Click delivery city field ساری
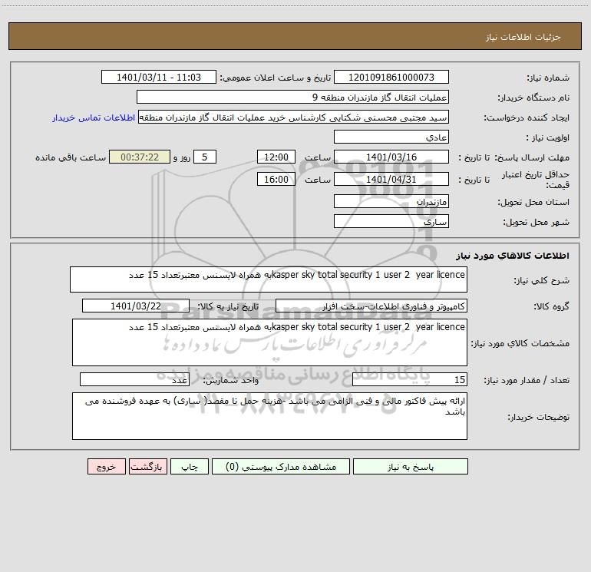Image resolution: width=591 pixels, height=572 pixels. pyautogui.click(x=391, y=221)
